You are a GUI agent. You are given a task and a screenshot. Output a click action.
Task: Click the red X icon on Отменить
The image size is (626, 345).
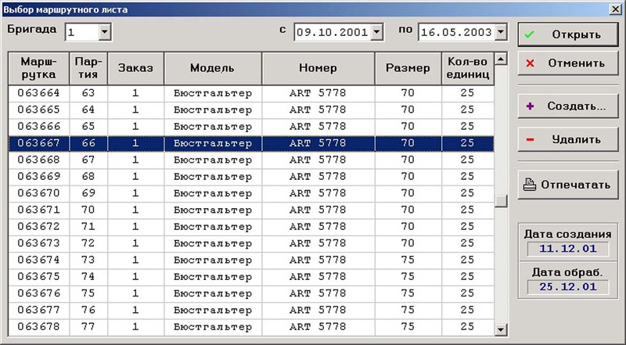point(531,63)
